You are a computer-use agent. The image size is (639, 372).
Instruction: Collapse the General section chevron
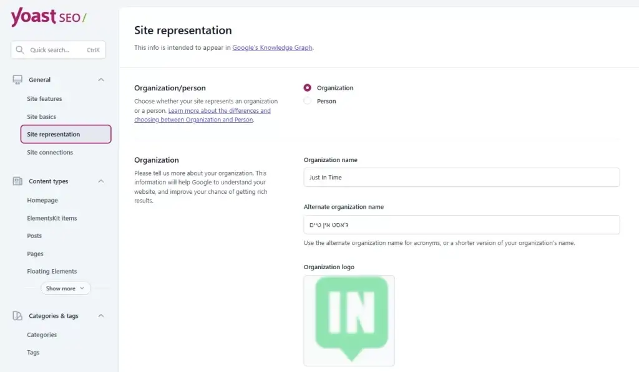(x=101, y=80)
